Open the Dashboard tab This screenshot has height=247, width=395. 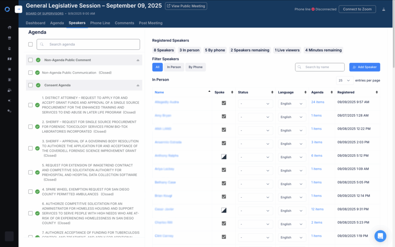35,23
